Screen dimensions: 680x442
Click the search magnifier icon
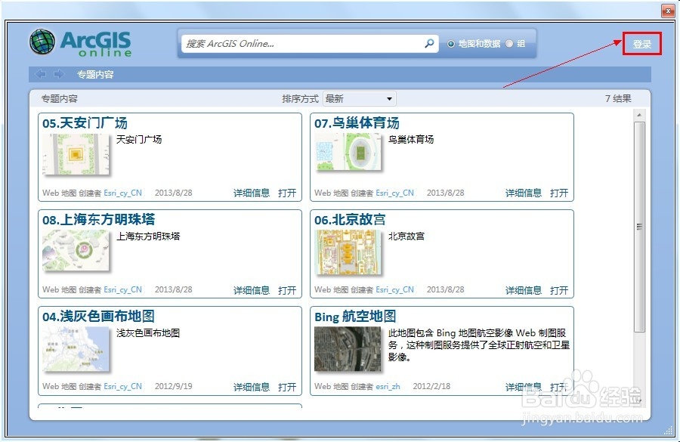point(429,43)
